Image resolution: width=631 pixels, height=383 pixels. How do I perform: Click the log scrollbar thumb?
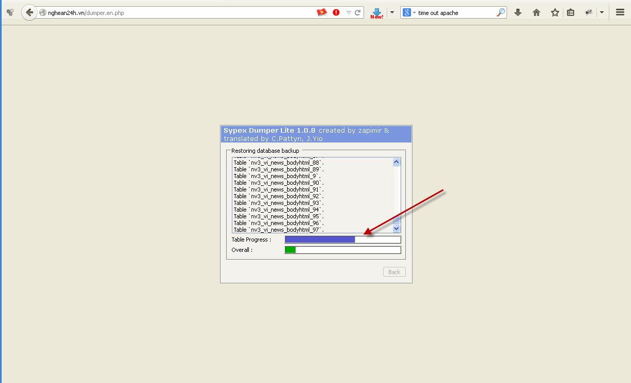click(x=397, y=220)
